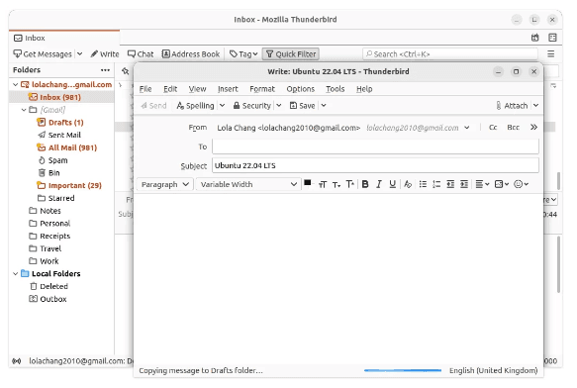The width and height of the screenshot is (577, 388).
Task: Save the message with Save button
Action: click(x=303, y=106)
